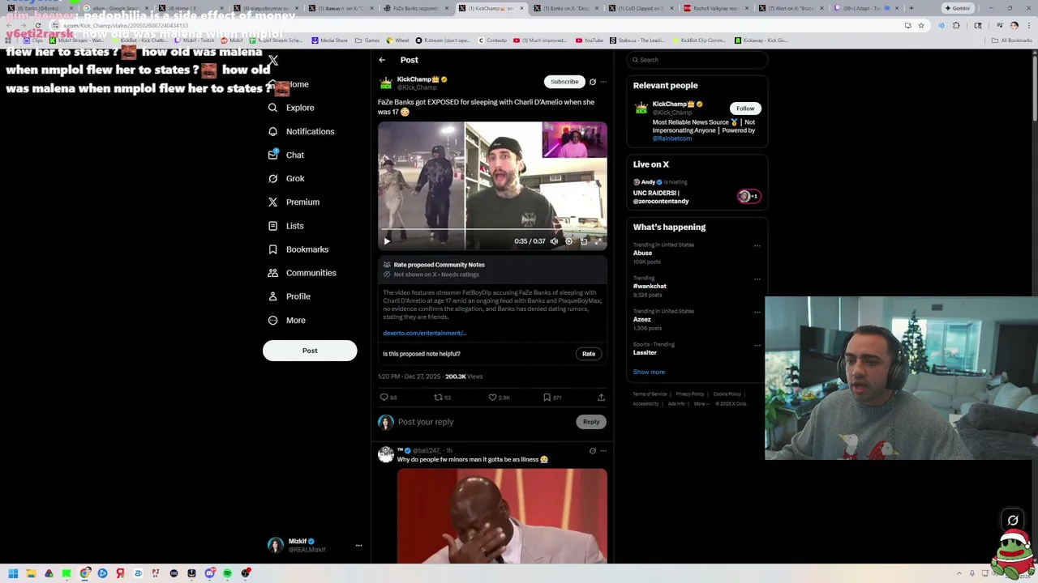Image resolution: width=1038 pixels, height=583 pixels.
Task: Open Andy's UNC RAIDERS live space
Action: click(x=697, y=192)
